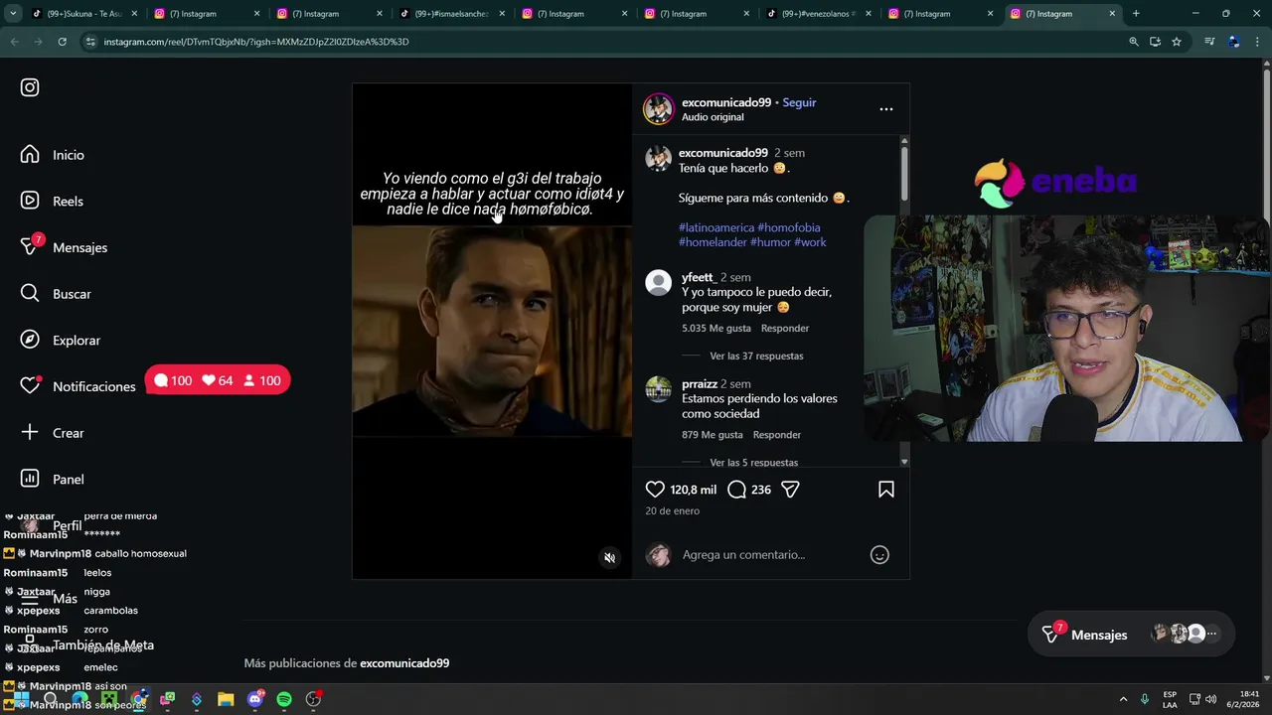1272x715 pixels.
Task: Reply to prraizz comment with Responder
Action: pos(777,435)
